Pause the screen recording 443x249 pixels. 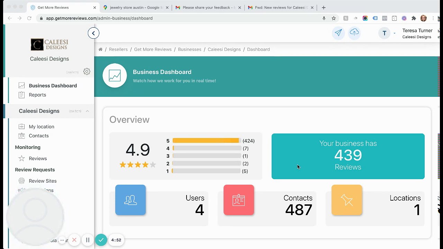point(88,240)
